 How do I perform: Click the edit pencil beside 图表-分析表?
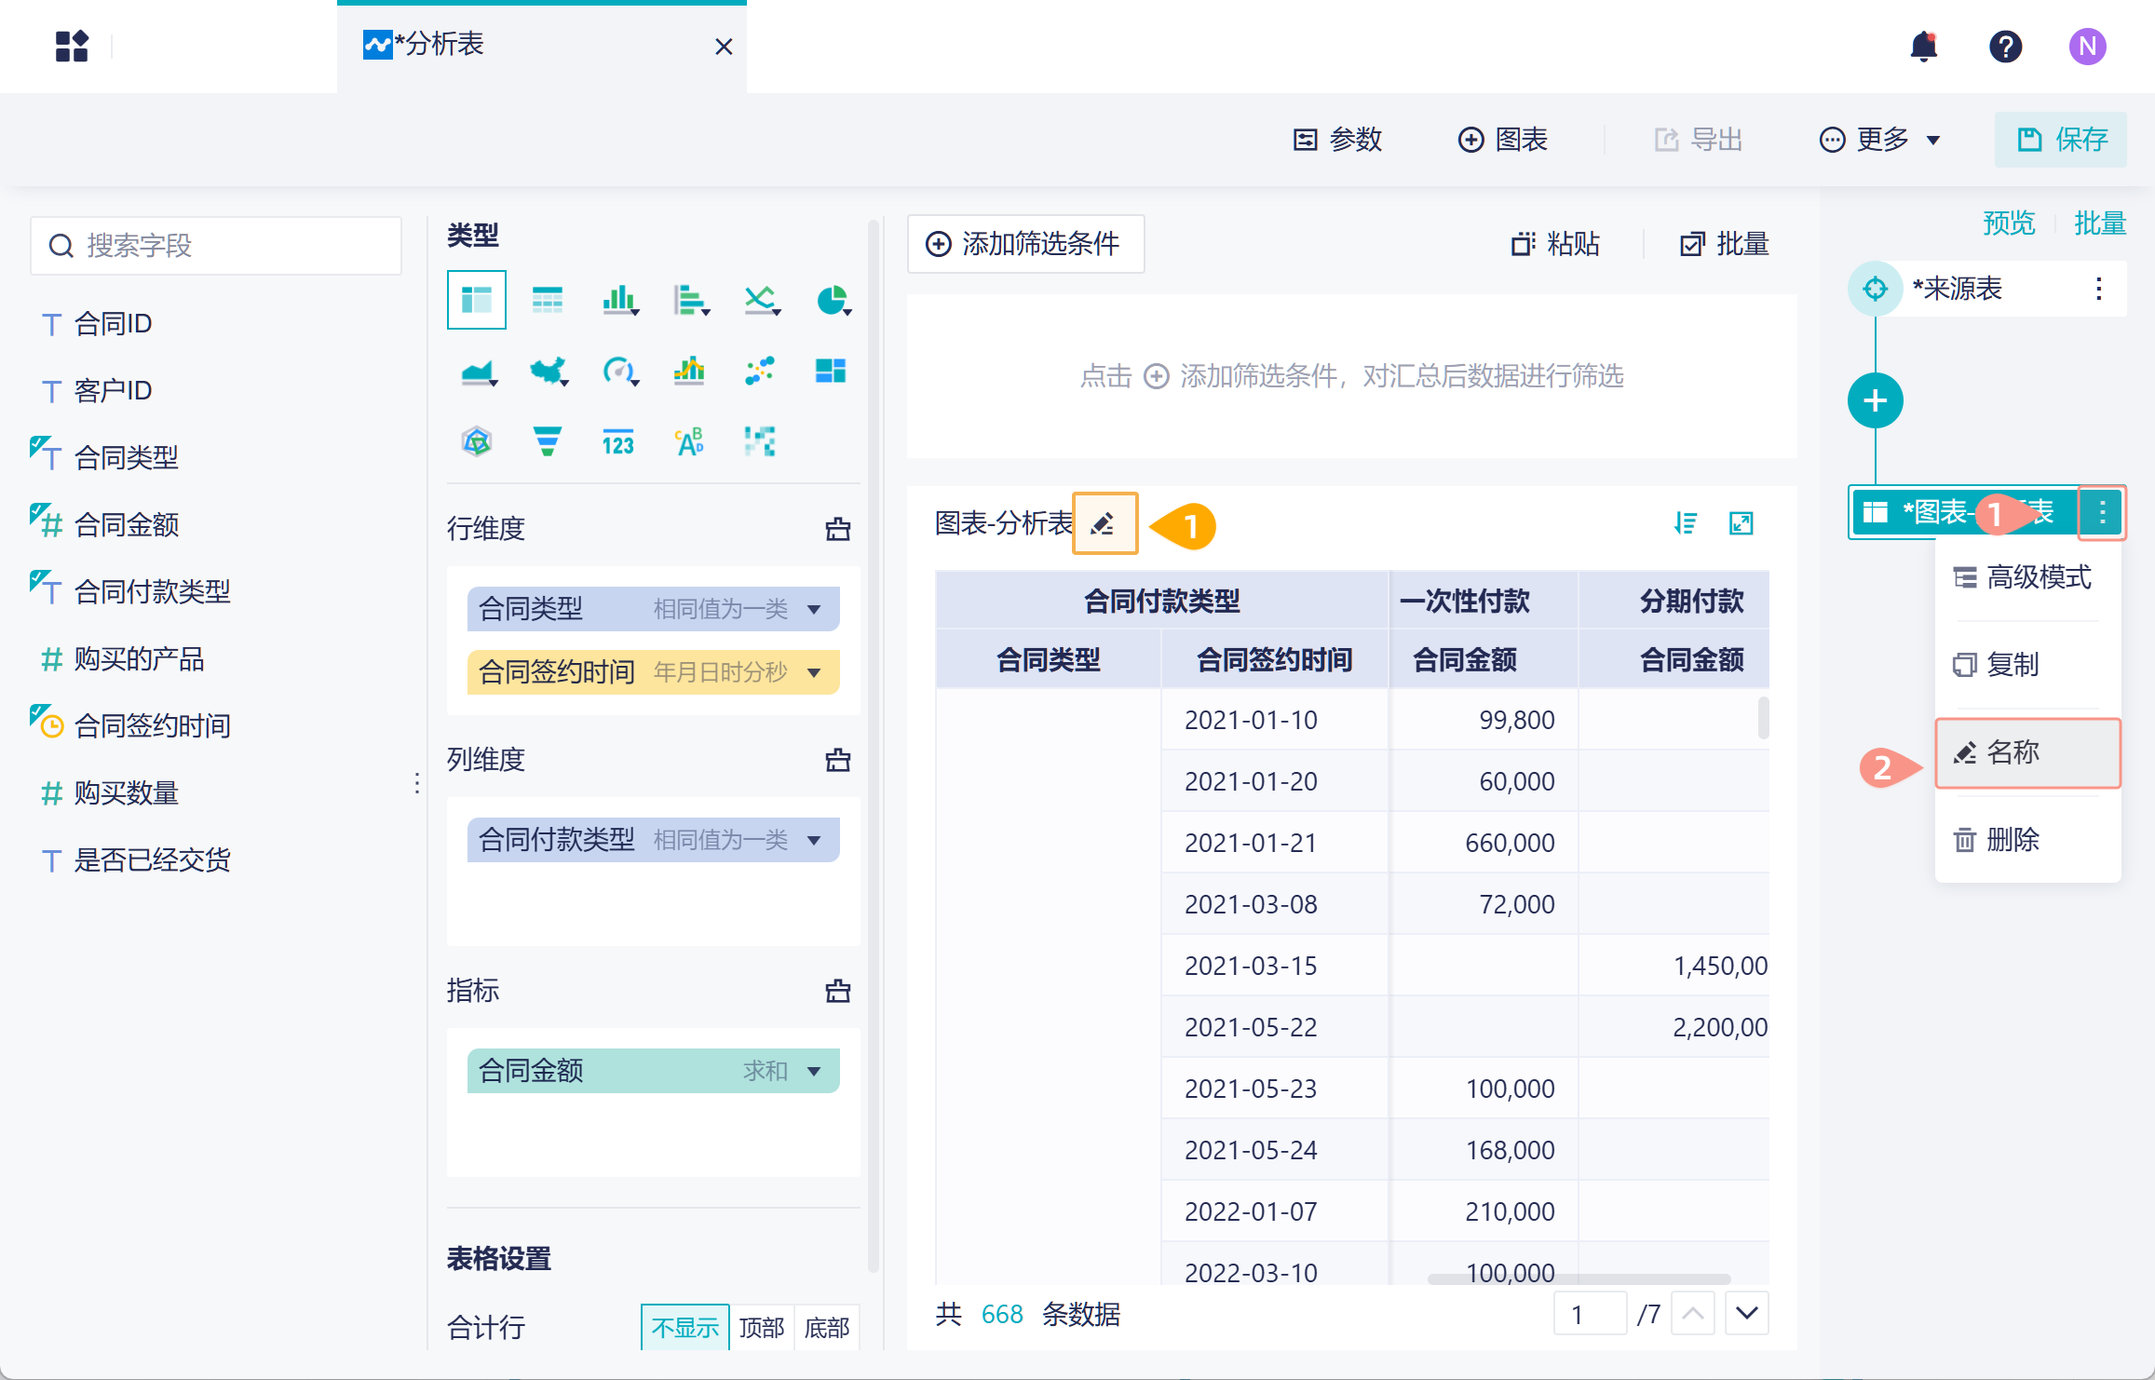tap(1104, 524)
